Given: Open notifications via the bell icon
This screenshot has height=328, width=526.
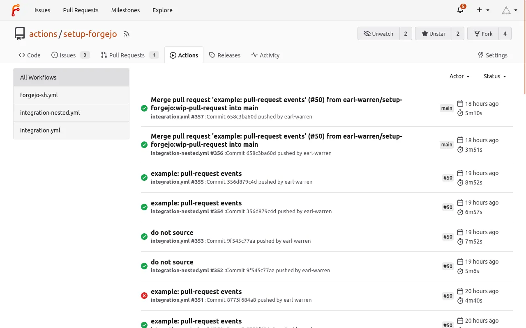Looking at the screenshot, I should pos(460,10).
